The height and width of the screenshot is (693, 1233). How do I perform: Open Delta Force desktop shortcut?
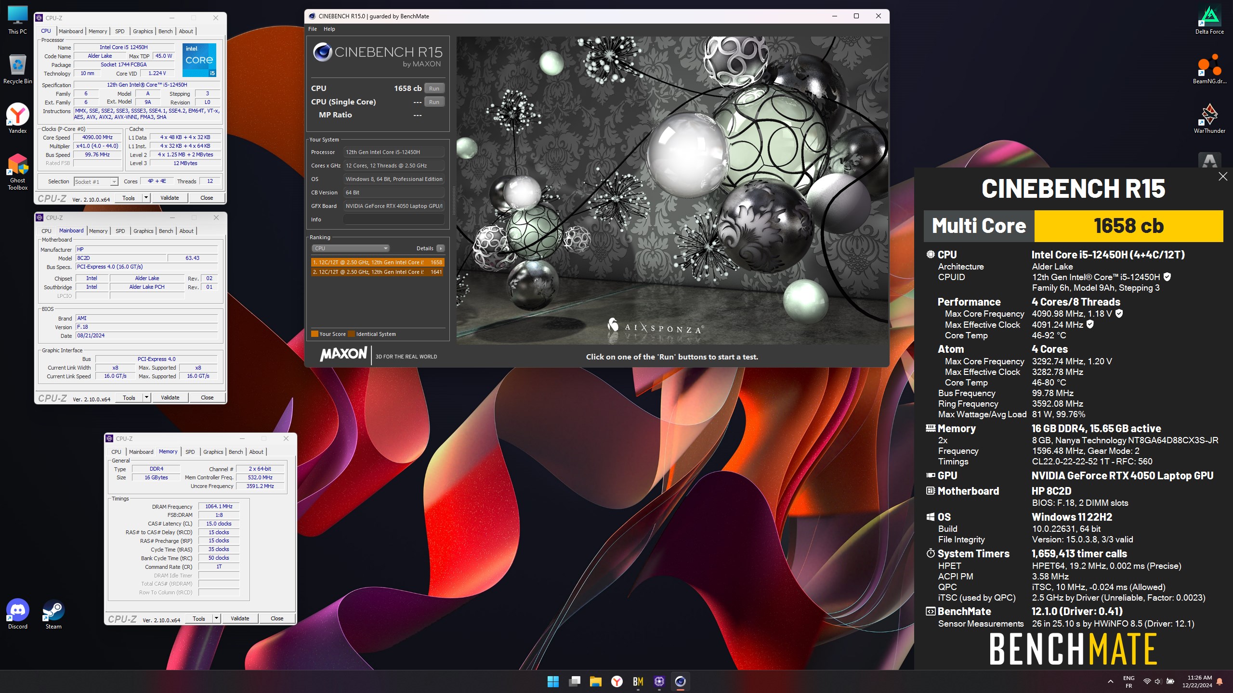(x=1209, y=20)
